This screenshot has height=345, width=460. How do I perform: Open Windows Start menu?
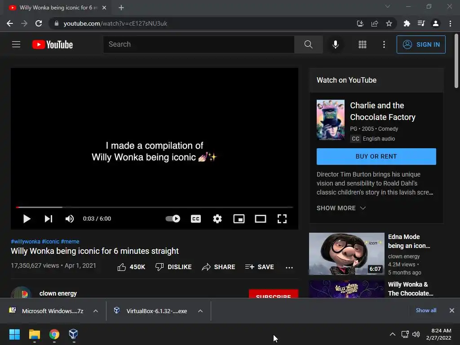click(x=14, y=334)
